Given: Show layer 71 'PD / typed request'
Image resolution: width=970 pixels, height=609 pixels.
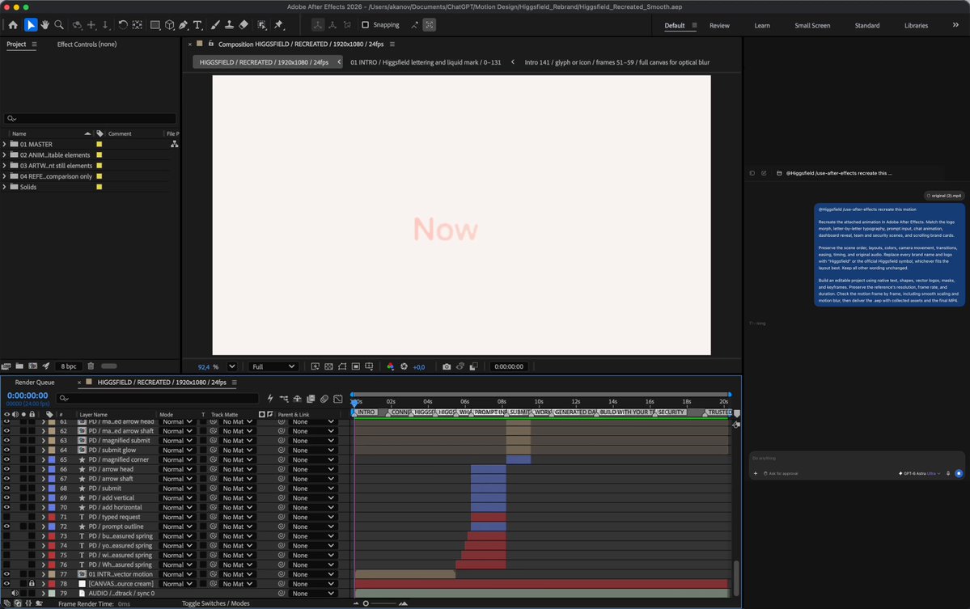Looking at the screenshot, I should (x=6, y=517).
